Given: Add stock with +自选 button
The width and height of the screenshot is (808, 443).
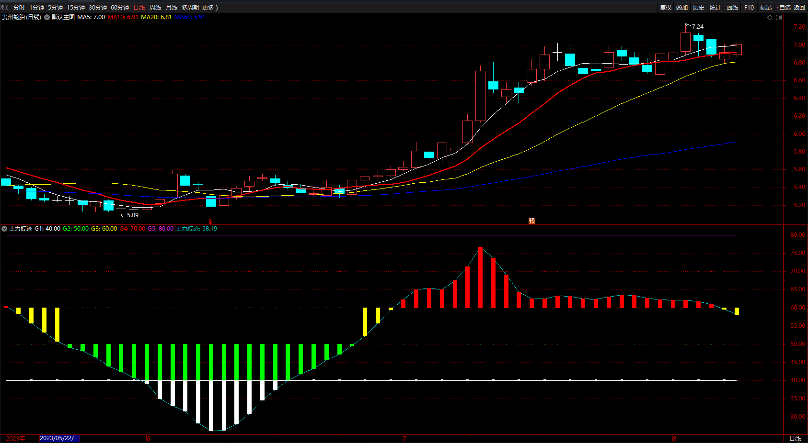Looking at the screenshot, I should pos(783,8).
